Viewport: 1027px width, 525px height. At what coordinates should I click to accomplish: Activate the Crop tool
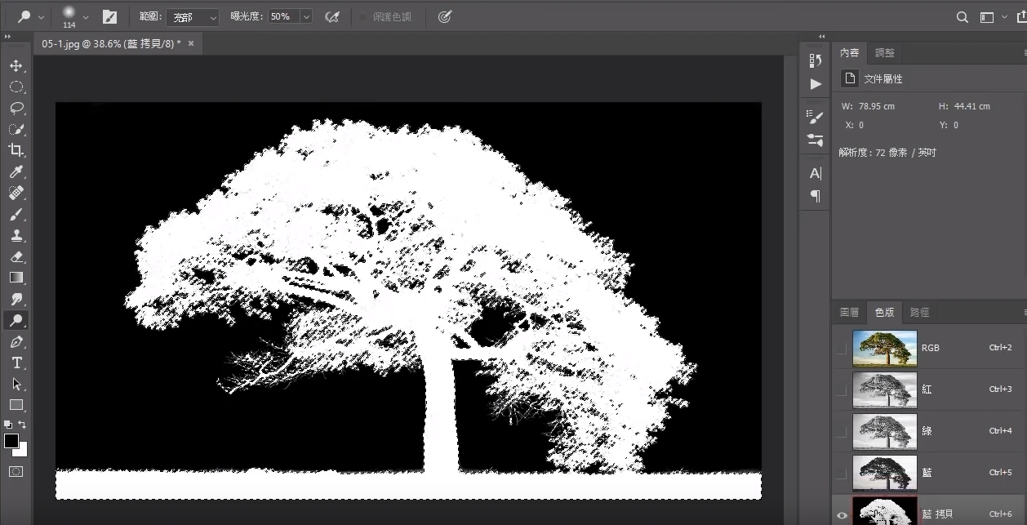tap(16, 150)
